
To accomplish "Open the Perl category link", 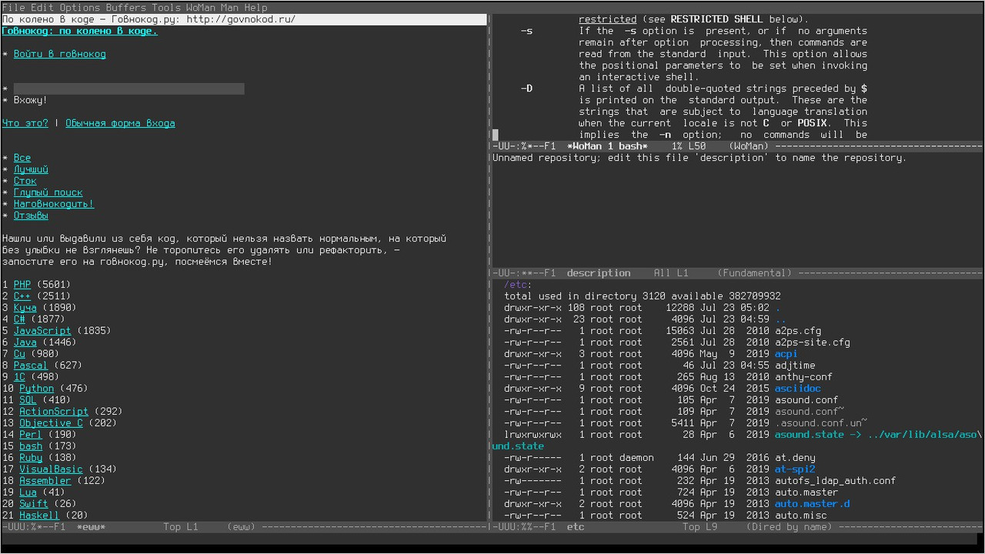I will (x=31, y=435).
